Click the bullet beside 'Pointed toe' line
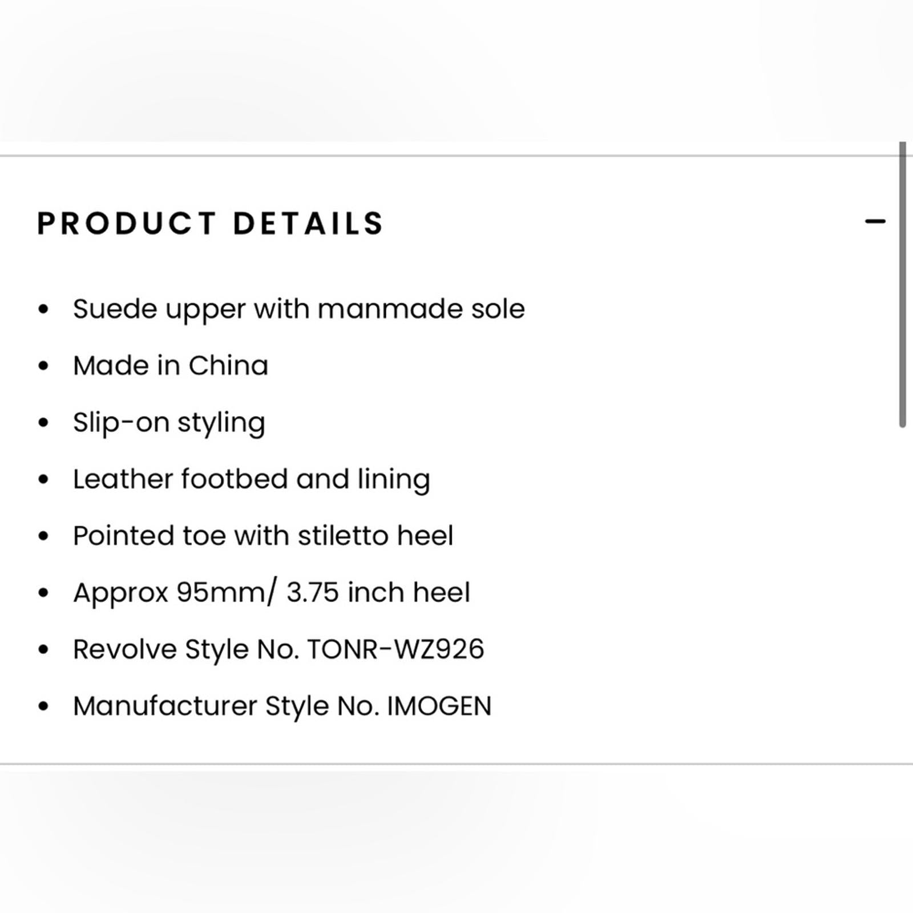 43,536
